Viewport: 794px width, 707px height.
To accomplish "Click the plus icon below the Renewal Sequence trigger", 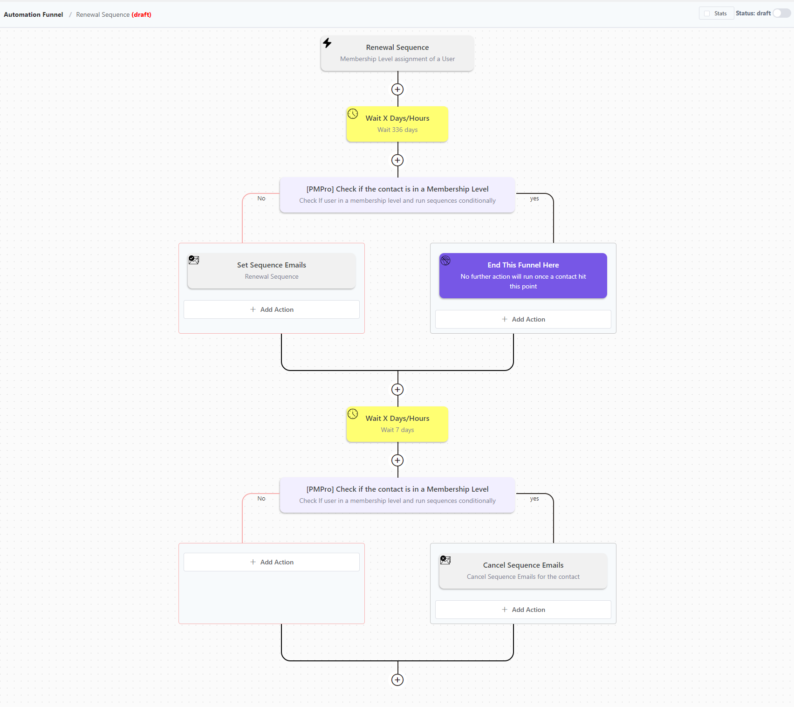I will (397, 89).
